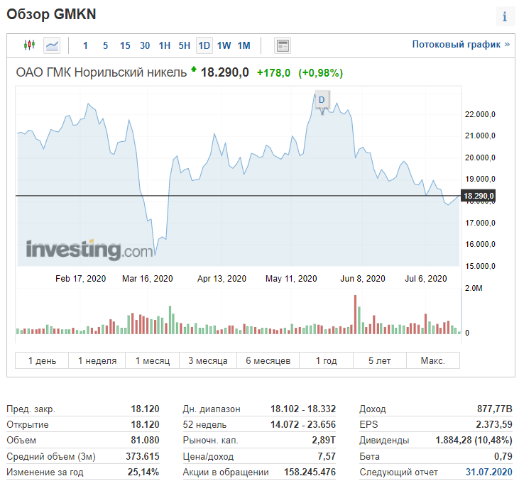Screen dimensions: 519x481
Task: Click the May 11, 2020 axis date
Action: [291, 279]
